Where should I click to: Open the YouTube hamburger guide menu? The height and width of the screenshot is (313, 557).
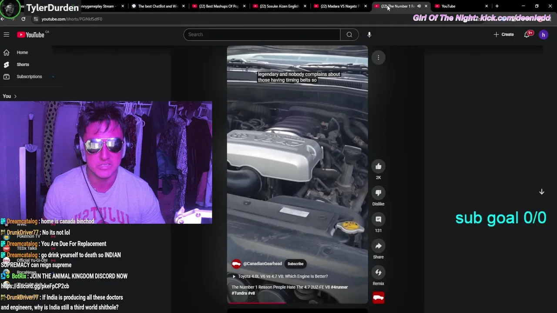(7, 34)
